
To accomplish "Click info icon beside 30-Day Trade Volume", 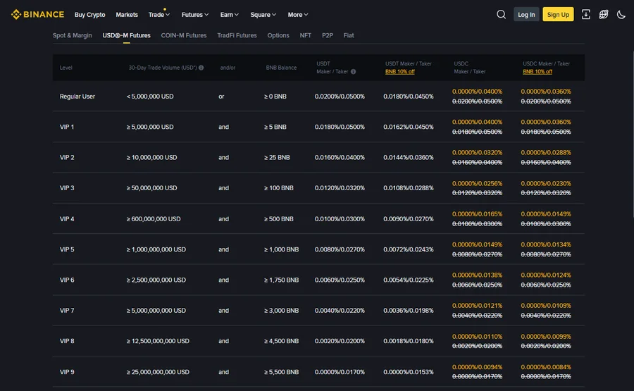I will pos(201,68).
